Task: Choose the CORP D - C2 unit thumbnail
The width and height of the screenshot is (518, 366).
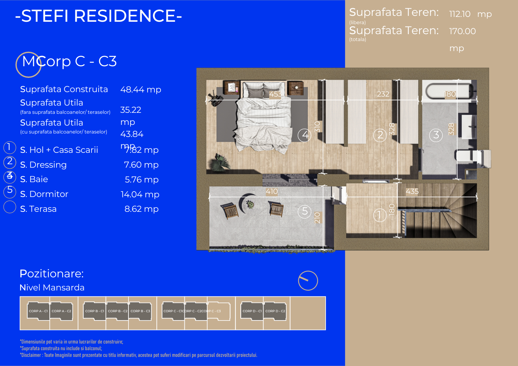Action: coord(275,311)
